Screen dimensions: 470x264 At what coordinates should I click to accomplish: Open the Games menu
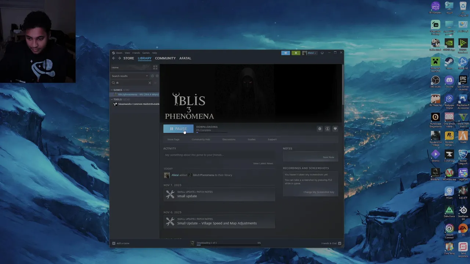click(x=146, y=53)
